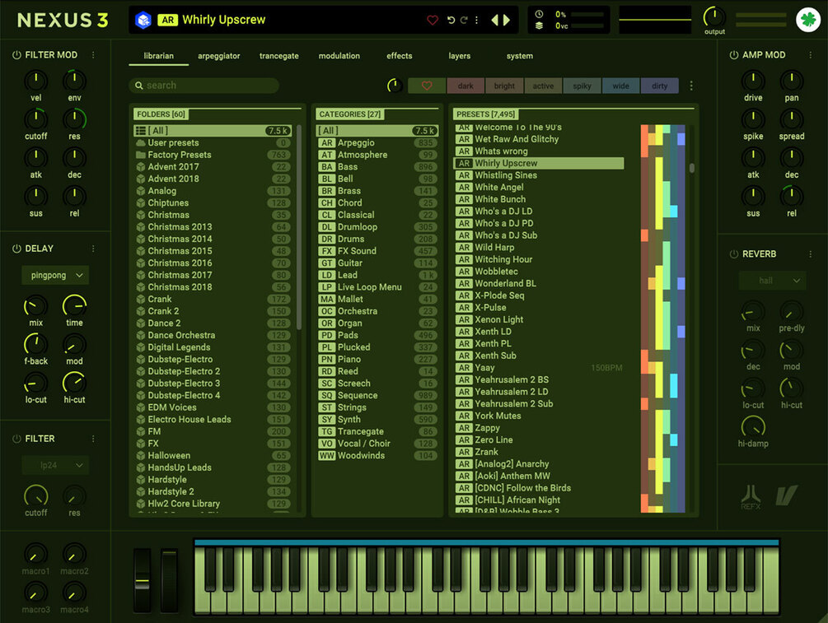Viewport: 828px width, 623px height.
Task: Click the pitch bend wheel
Action: (142, 580)
